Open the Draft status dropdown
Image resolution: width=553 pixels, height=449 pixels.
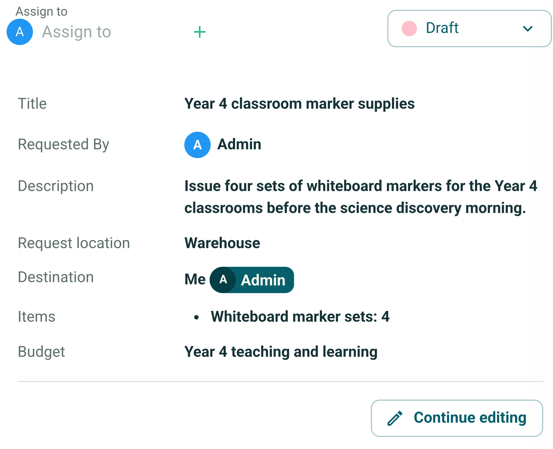(469, 29)
